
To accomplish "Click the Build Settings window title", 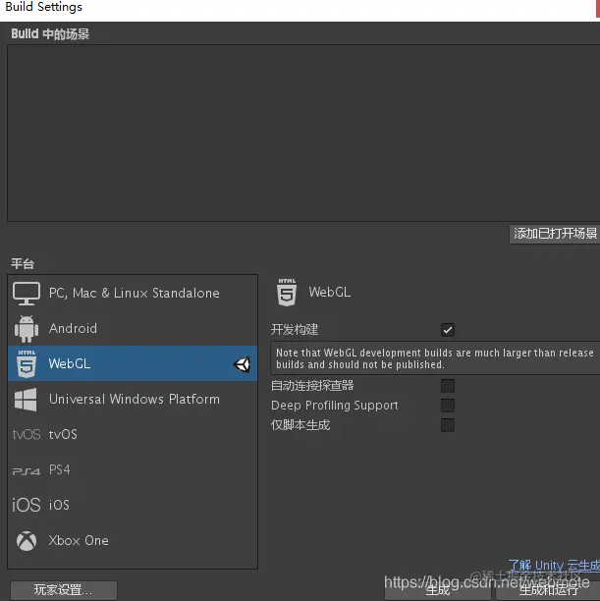I will pyautogui.click(x=44, y=7).
